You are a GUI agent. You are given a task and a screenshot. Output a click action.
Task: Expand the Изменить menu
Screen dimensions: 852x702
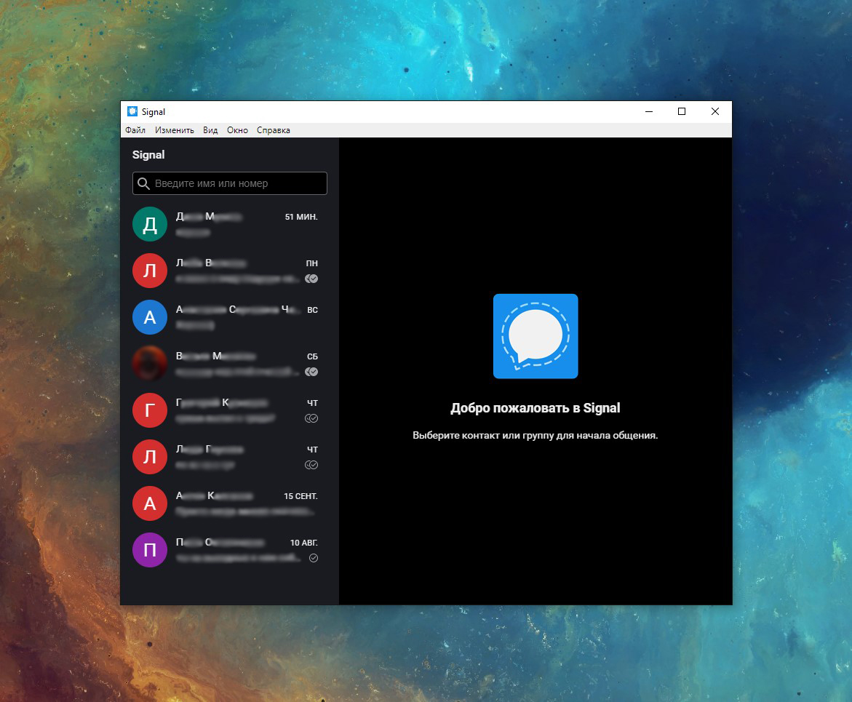click(x=174, y=129)
